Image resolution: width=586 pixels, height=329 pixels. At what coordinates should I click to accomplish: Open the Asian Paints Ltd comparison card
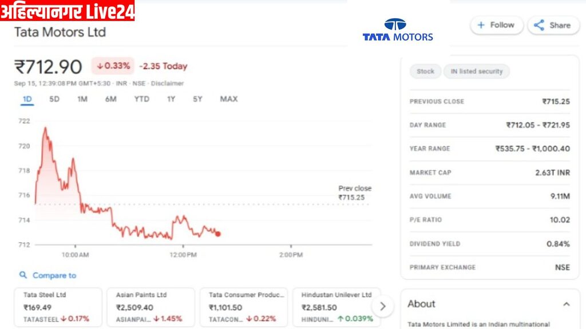pos(151,307)
